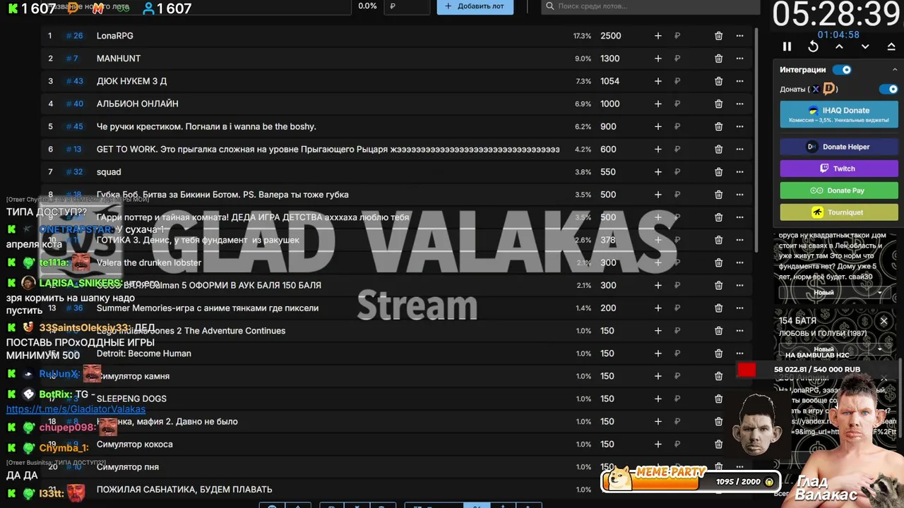Collapse the Интеграции panel with its chevron
The width and height of the screenshot is (904, 508).
pos(896,70)
